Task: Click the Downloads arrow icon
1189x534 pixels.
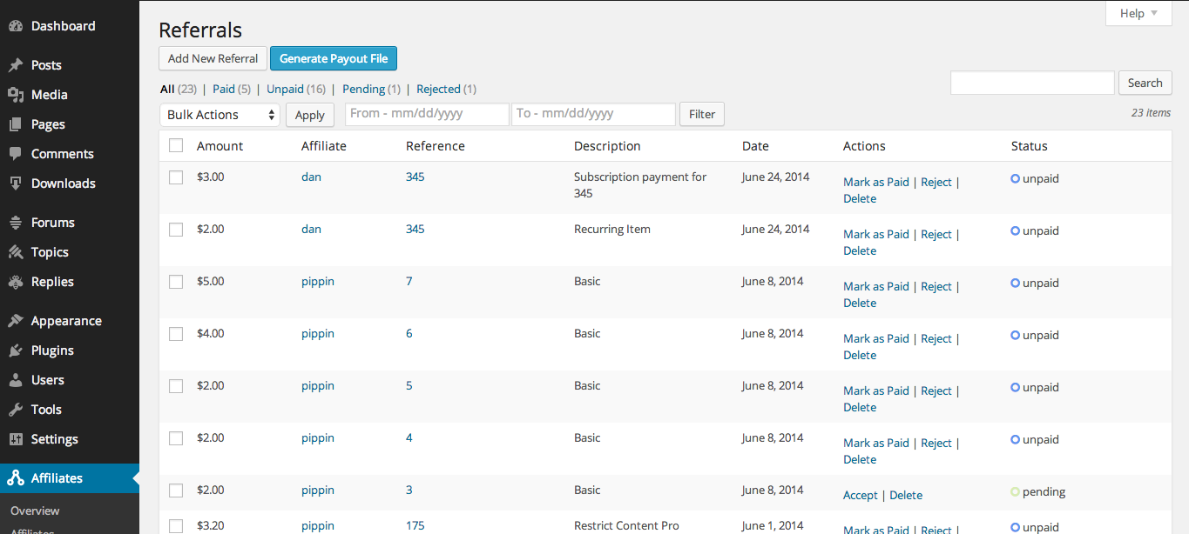Action: 15,184
